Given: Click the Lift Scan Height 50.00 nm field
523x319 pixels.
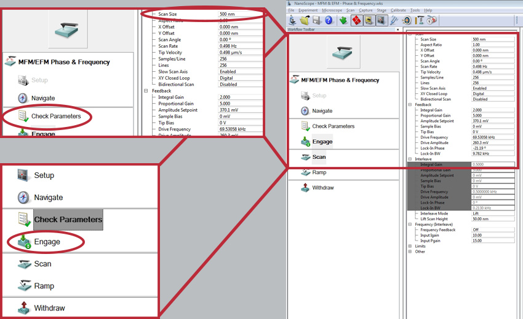Looking at the screenshot, I should pos(493,219).
